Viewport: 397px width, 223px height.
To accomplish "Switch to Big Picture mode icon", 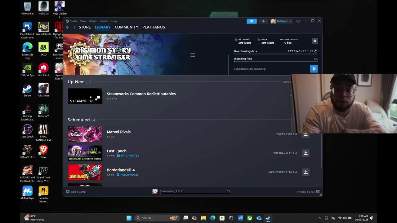I will pyautogui.click(x=298, y=21).
